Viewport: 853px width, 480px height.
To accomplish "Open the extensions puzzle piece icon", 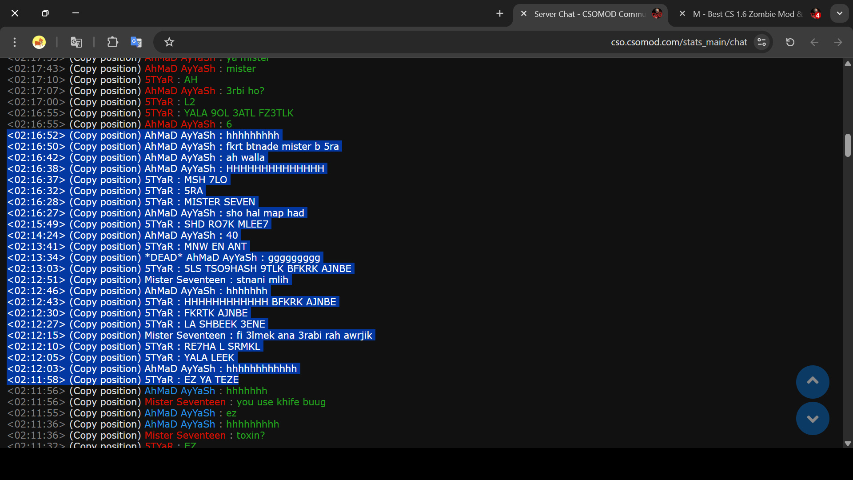I will 112,42.
